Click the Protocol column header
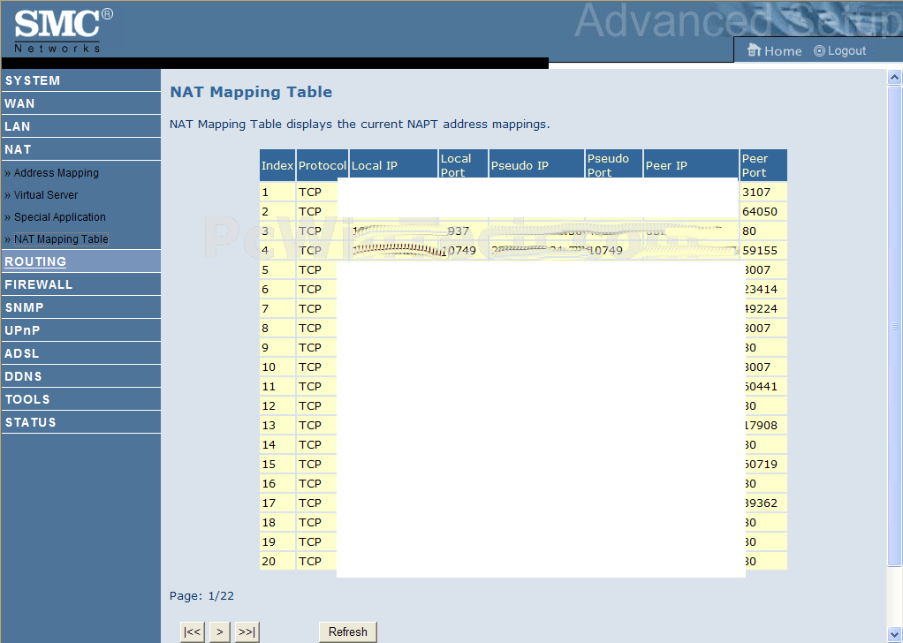This screenshot has width=903, height=643. 322,165
